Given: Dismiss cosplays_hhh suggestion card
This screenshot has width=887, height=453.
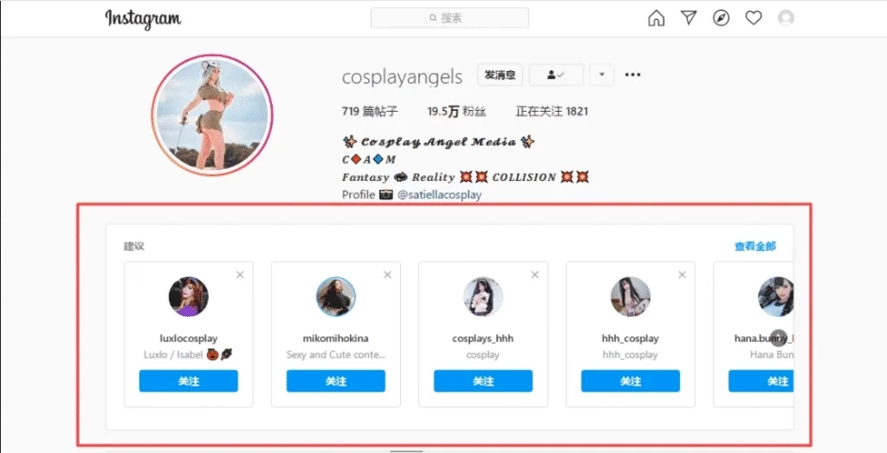Looking at the screenshot, I should pyautogui.click(x=534, y=275).
